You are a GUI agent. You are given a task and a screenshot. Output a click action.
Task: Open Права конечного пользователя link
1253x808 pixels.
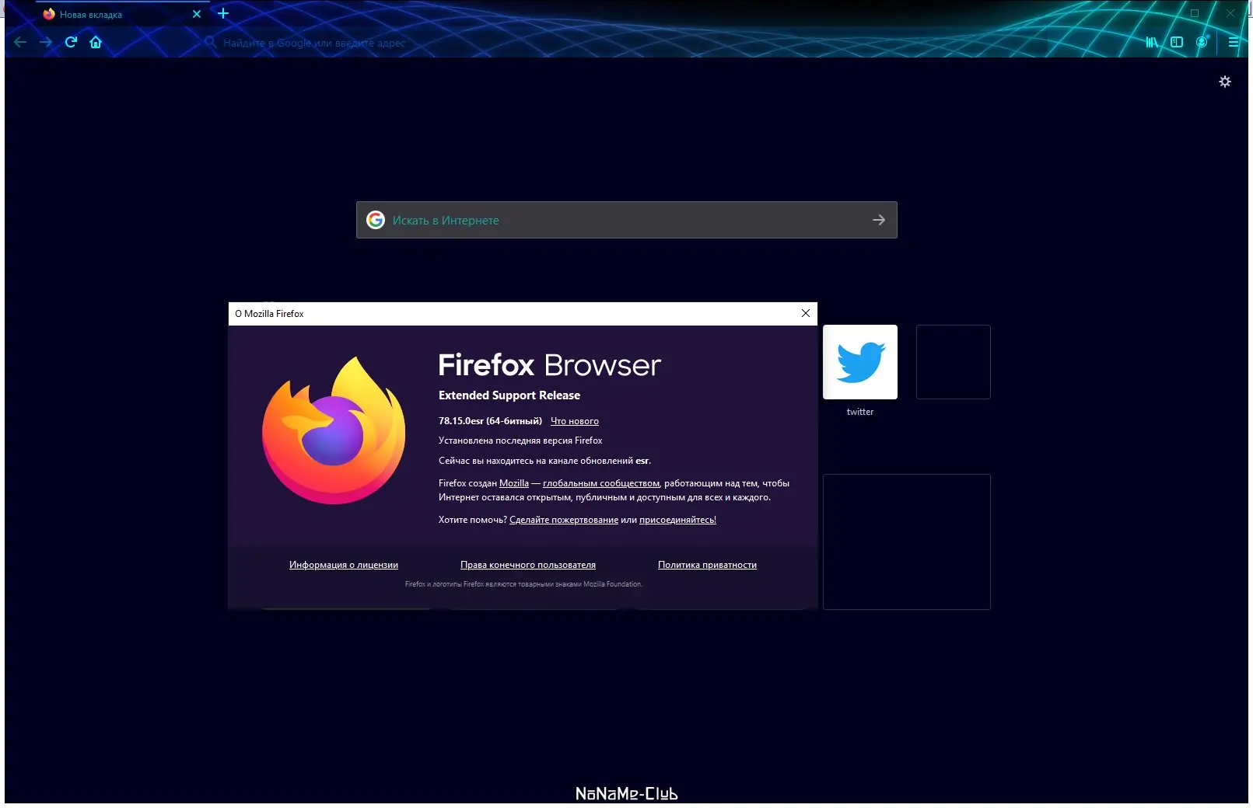click(x=528, y=565)
